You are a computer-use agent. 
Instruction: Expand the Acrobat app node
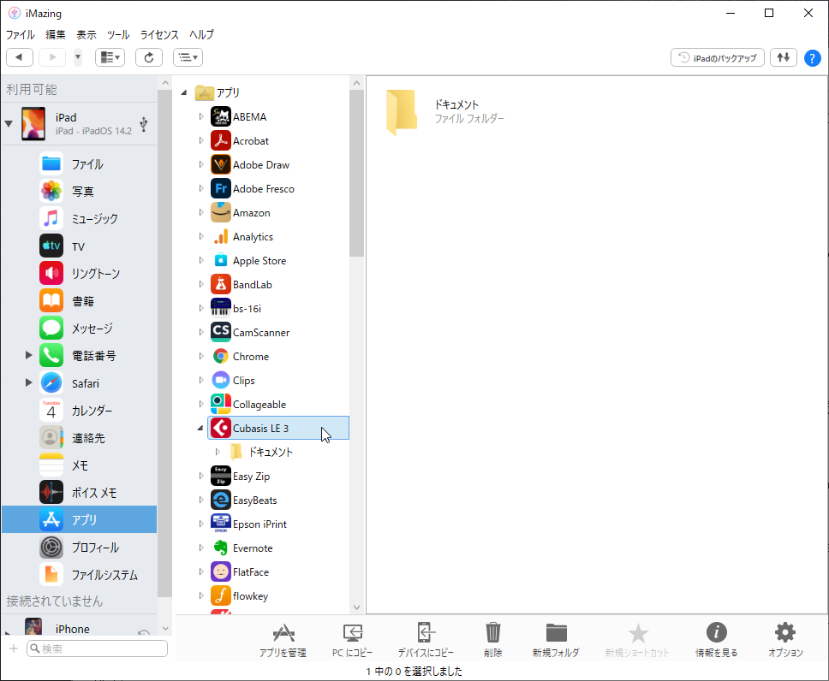click(x=201, y=140)
